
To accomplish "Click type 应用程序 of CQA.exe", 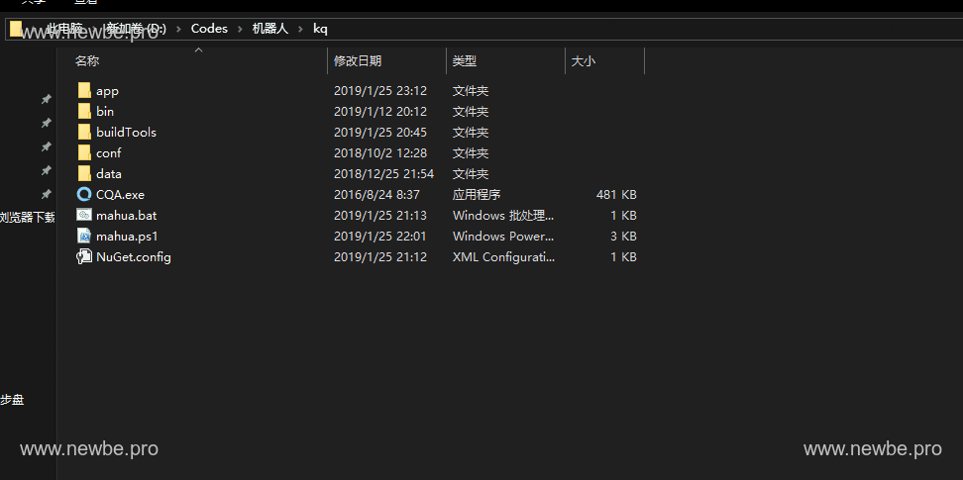I will pyautogui.click(x=477, y=195).
